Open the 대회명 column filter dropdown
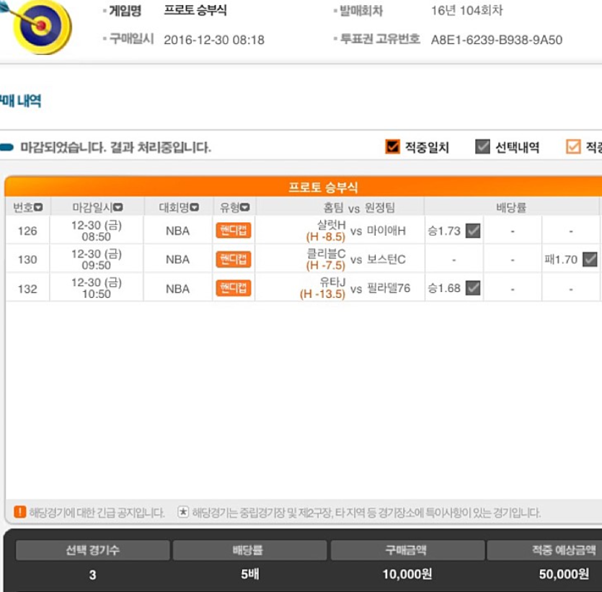 click(195, 208)
